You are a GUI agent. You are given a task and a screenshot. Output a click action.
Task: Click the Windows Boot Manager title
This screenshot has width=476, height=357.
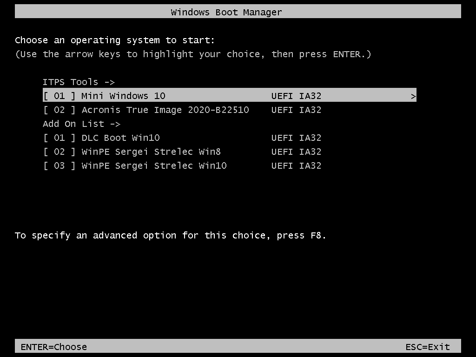(x=226, y=12)
